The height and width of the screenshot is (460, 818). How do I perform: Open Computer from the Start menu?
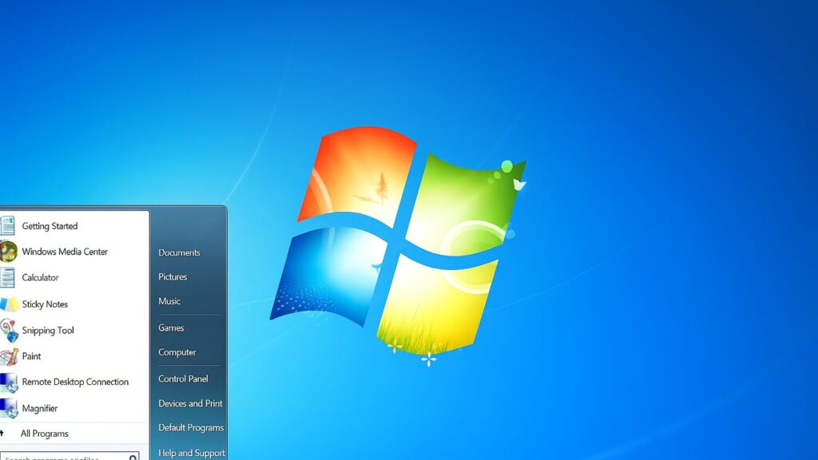pos(177,352)
